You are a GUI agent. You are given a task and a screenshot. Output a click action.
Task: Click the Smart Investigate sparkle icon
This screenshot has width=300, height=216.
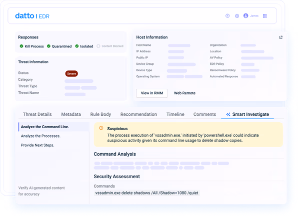click(x=228, y=114)
